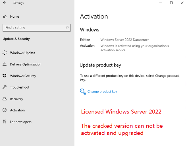Click the magnifier icon in search box
187x146 pixels.
pyautogui.click(x=67, y=28)
